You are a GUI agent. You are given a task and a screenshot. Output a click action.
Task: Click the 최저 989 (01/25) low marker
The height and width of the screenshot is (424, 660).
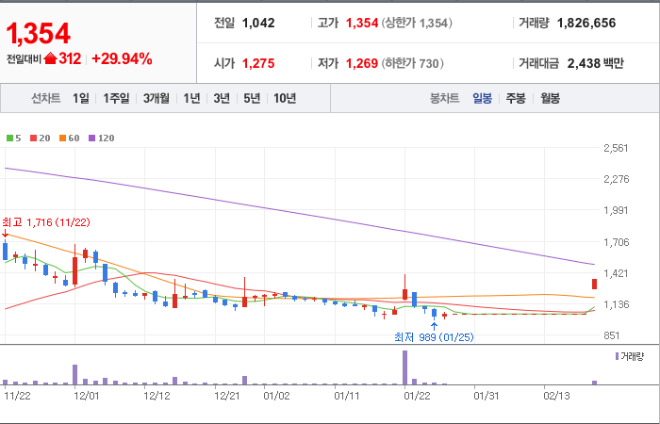pos(434,337)
